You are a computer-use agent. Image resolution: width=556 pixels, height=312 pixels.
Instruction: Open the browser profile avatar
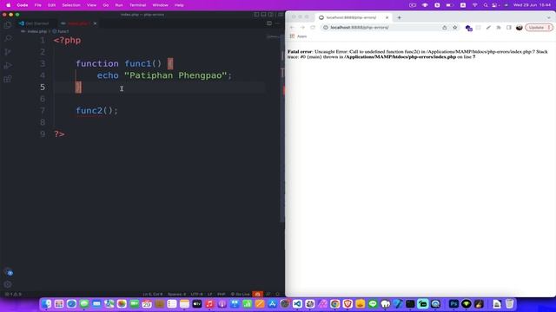click(x=520, y=27)
